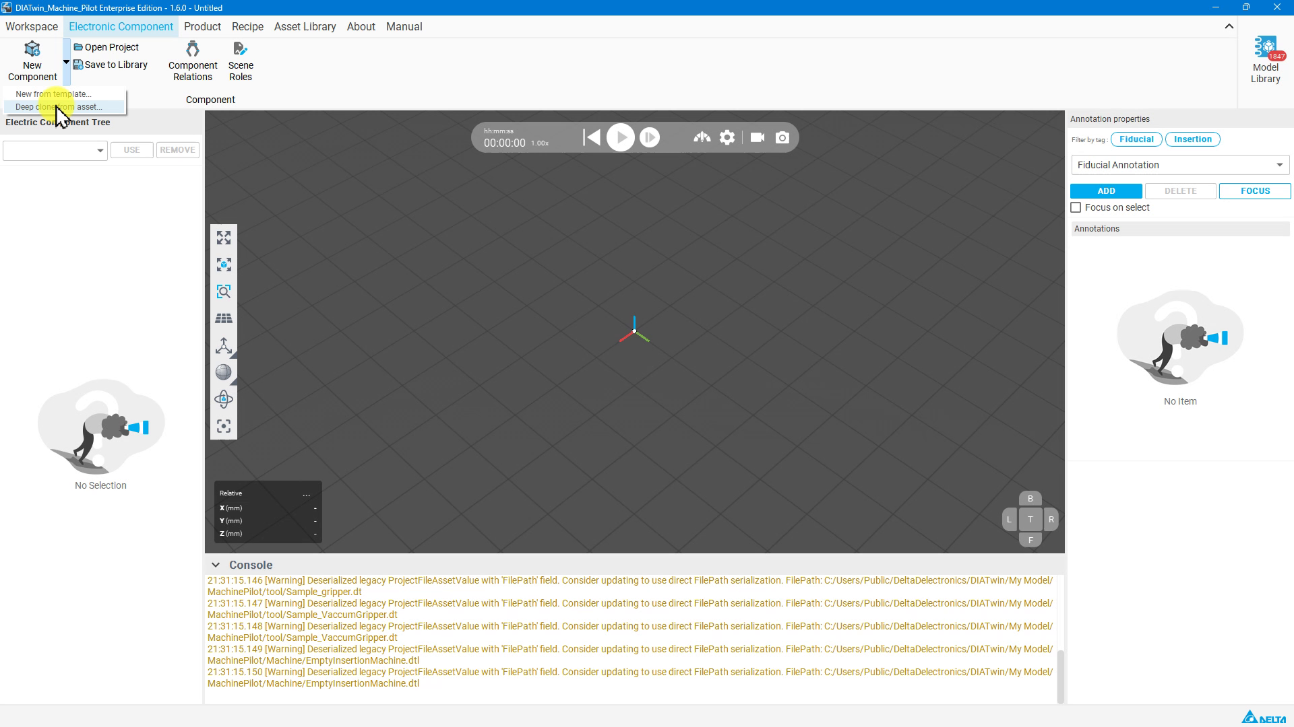This screenshot has width=1294, height=727.
Task: Click the New Component cube icon
Action: click(x=32, y=49)
